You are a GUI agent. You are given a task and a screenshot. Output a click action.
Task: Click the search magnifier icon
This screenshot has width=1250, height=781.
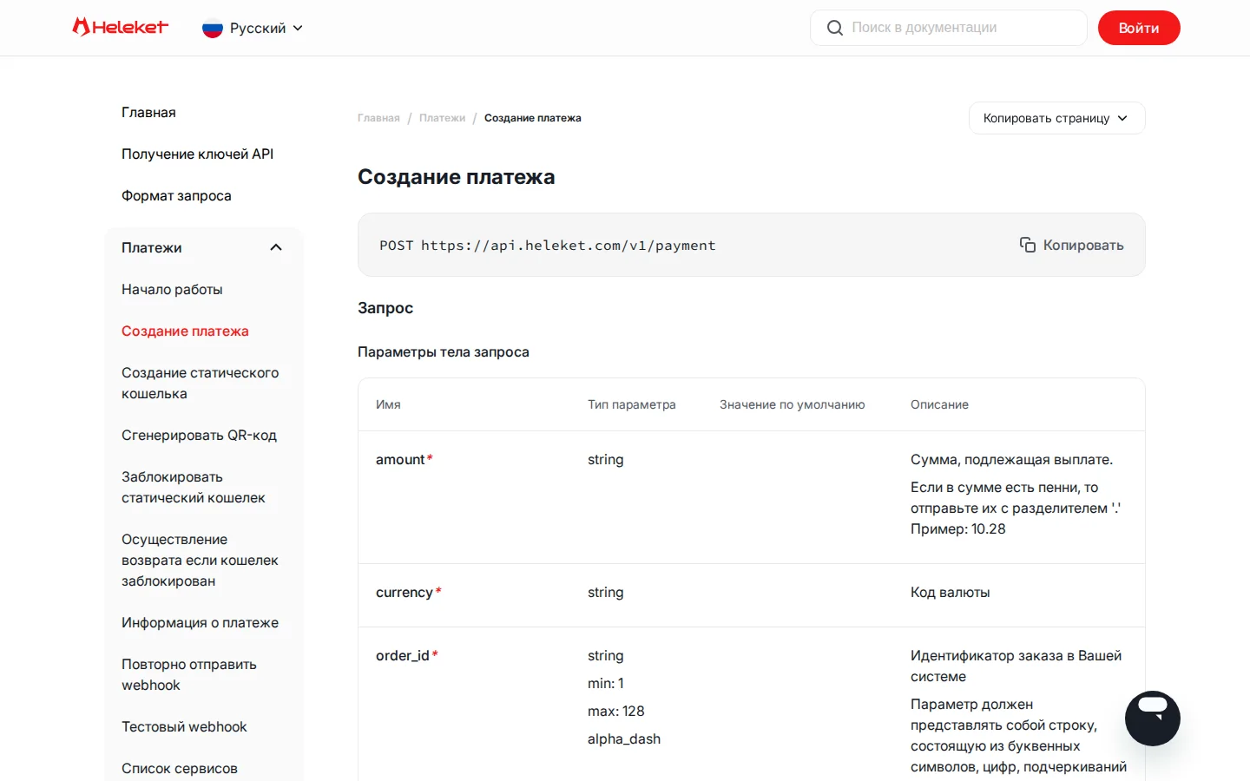[x=835, y=28]
